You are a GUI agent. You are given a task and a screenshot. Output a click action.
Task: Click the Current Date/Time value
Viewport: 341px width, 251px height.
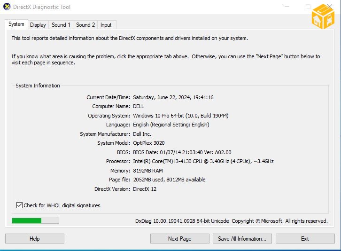point(173,97)
